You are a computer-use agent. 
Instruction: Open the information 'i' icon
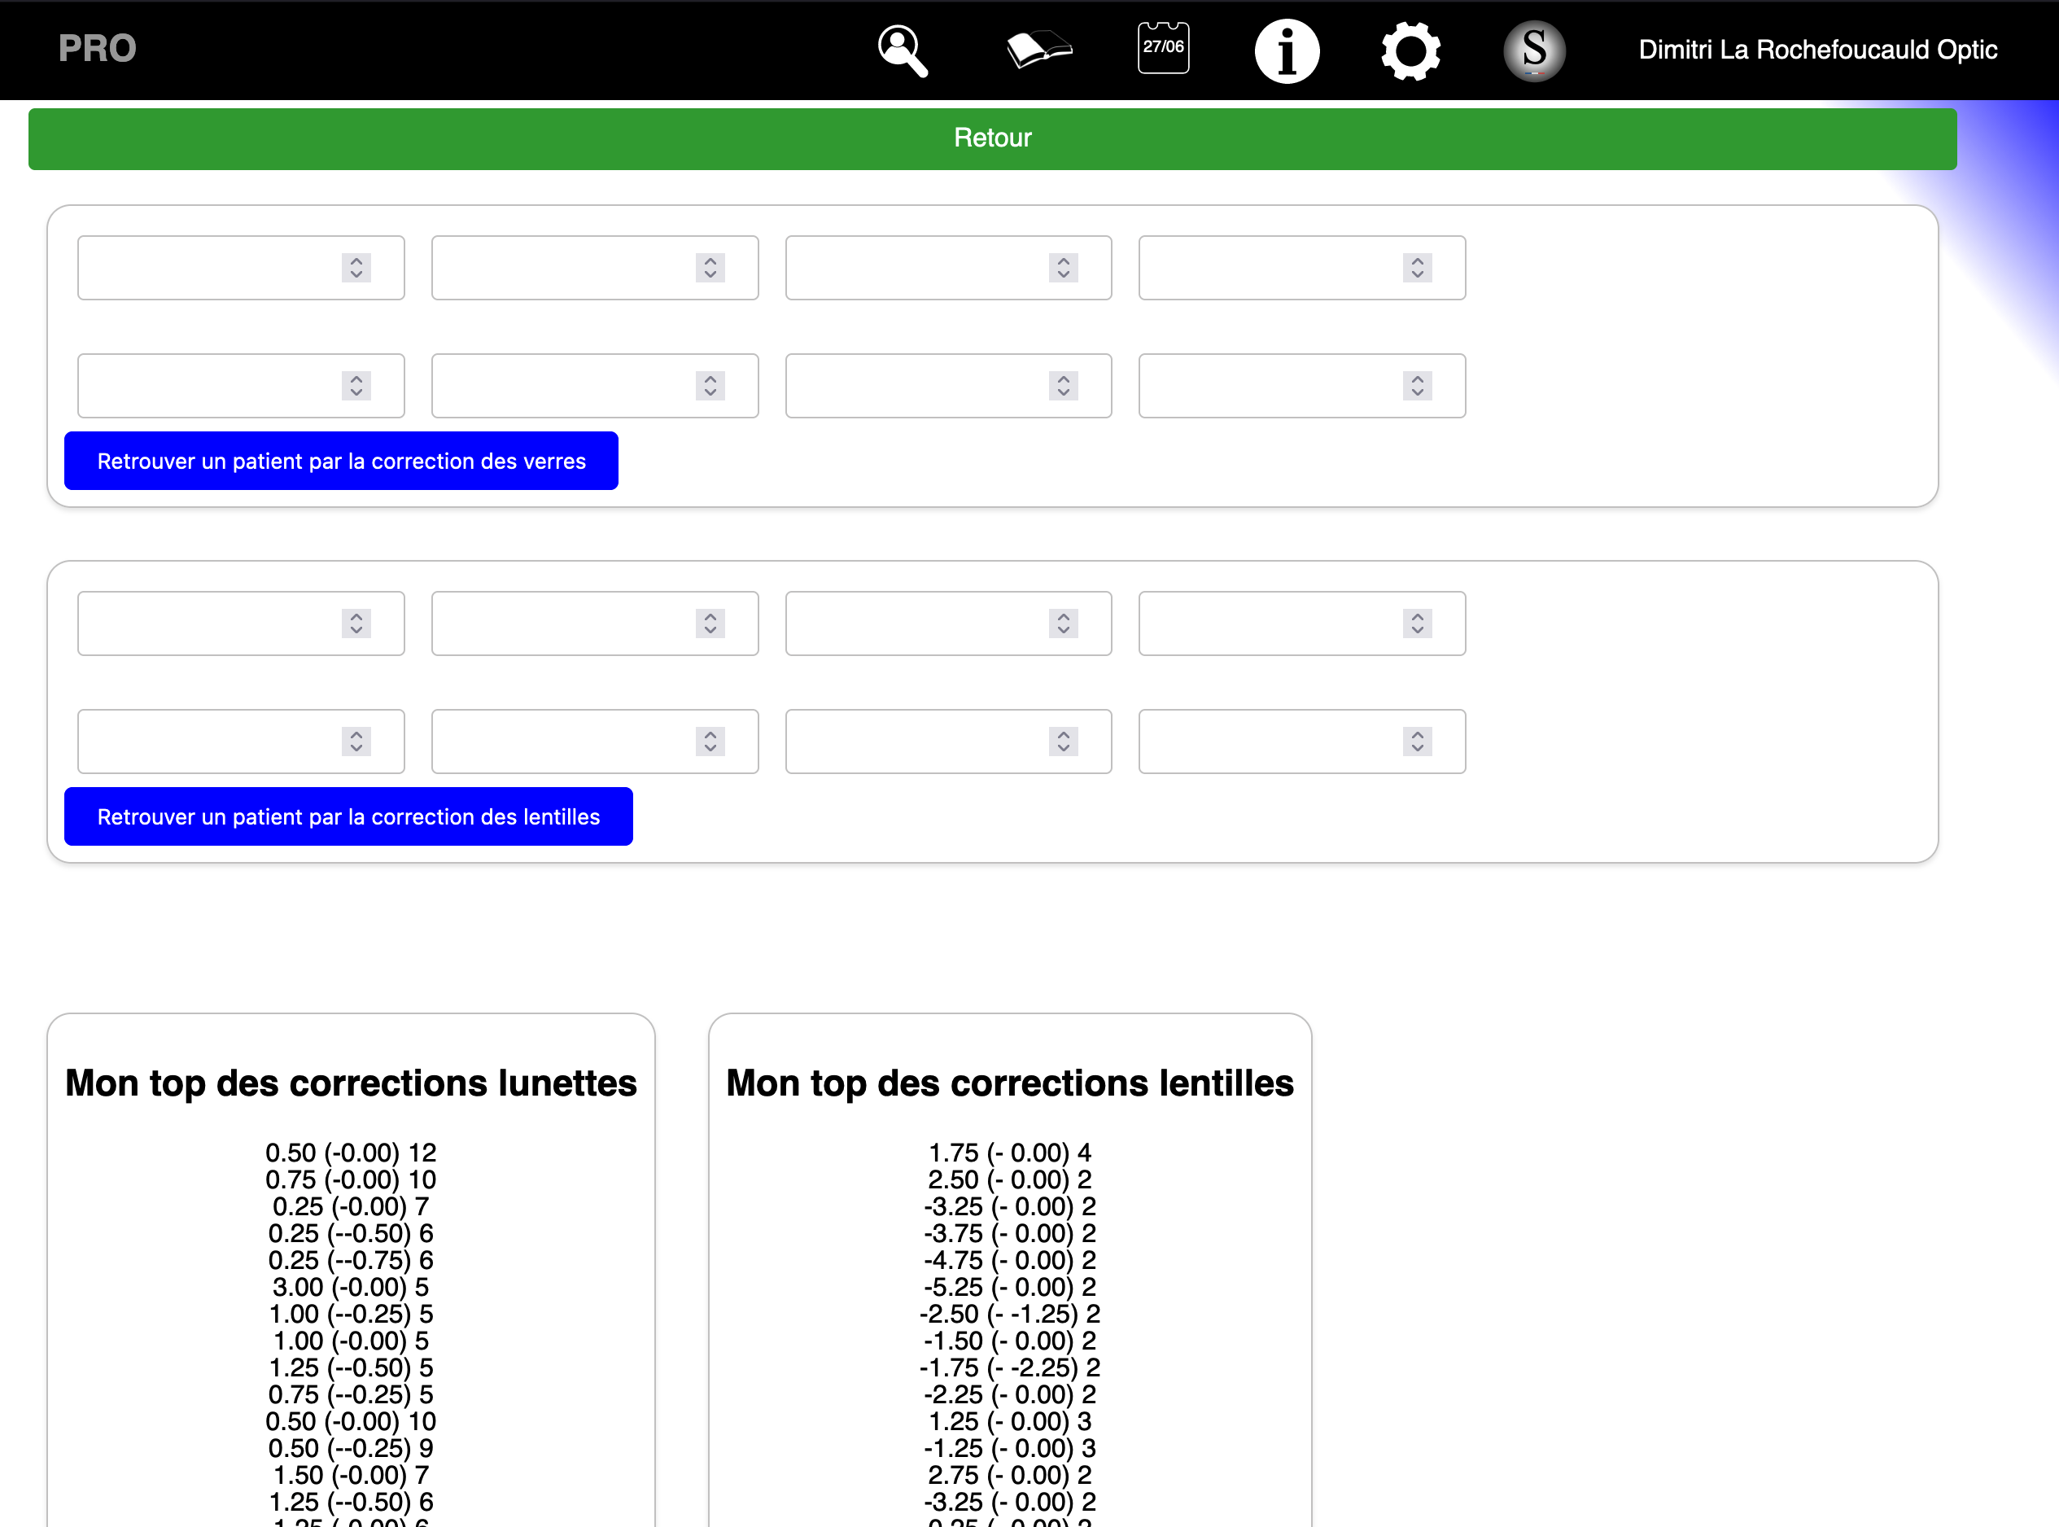pos(1287,50)
